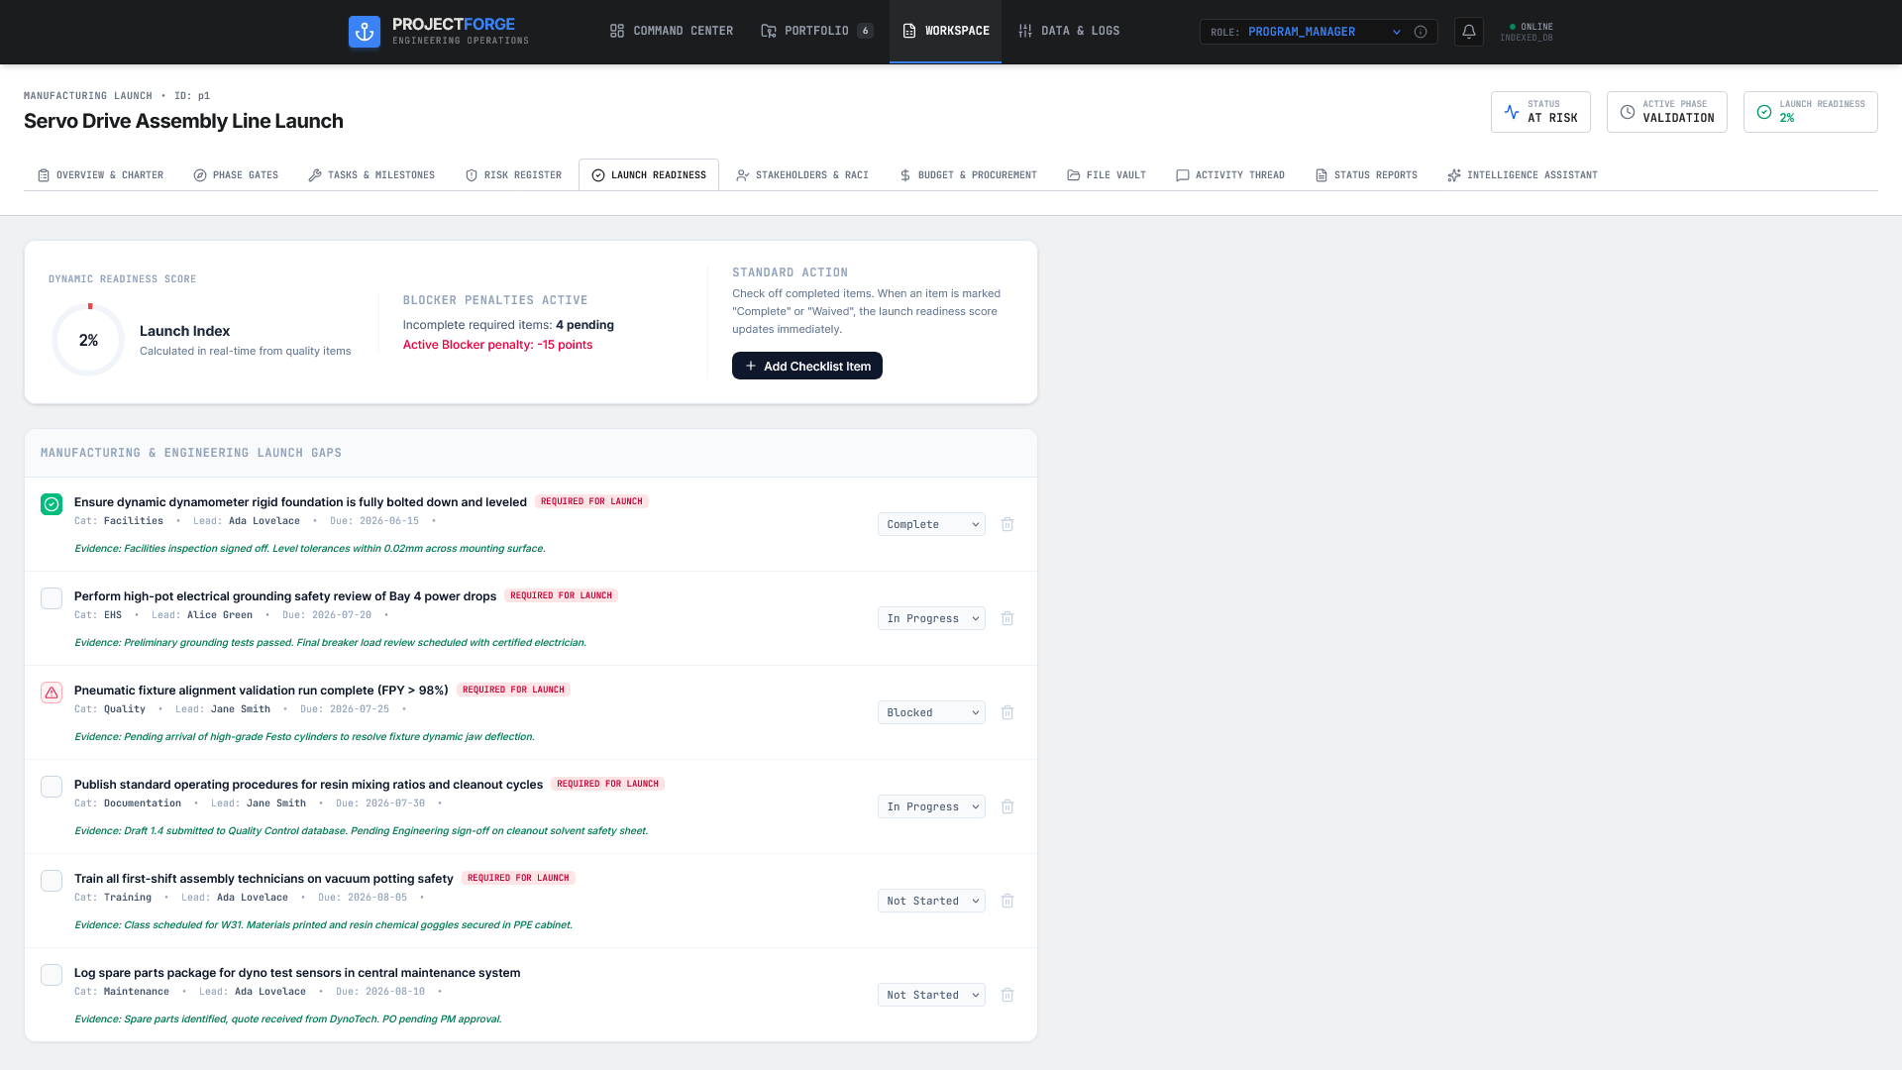The image size is (1902, 1070).
Task: Open the File Vault tab
Action: 1107,175
